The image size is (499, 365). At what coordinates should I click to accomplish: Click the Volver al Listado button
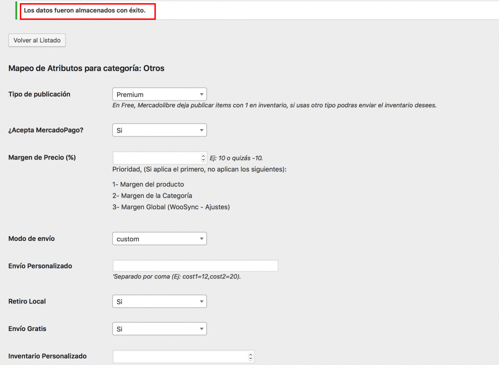click(37, 40)
